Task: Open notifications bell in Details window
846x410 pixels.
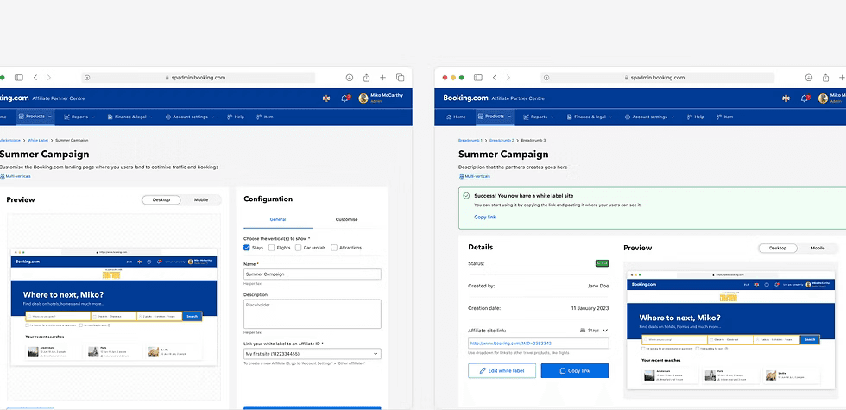Action: point(805,98)
